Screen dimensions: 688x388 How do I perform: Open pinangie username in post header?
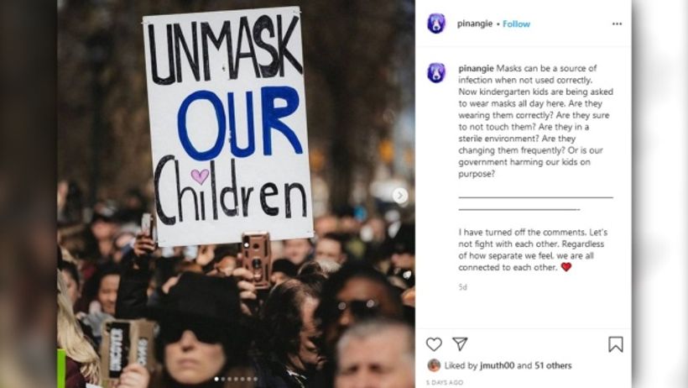[475, 24]
